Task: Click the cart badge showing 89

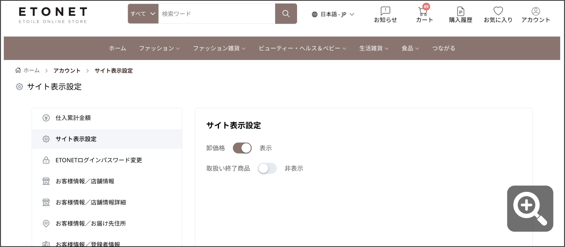Action: click(426, 6)
